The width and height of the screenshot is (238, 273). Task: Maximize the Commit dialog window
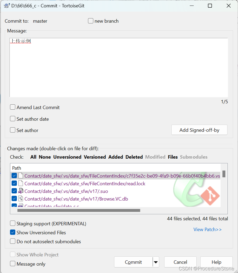click(210, 6)
